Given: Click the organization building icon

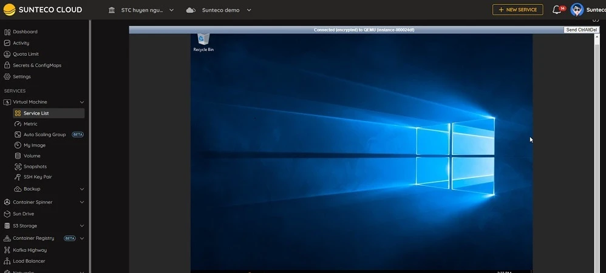Looking at the screenshot, I should [x=112, y=10].
